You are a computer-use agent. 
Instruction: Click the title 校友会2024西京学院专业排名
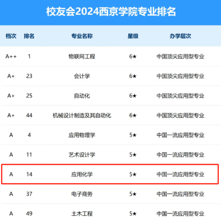(111, 11)
